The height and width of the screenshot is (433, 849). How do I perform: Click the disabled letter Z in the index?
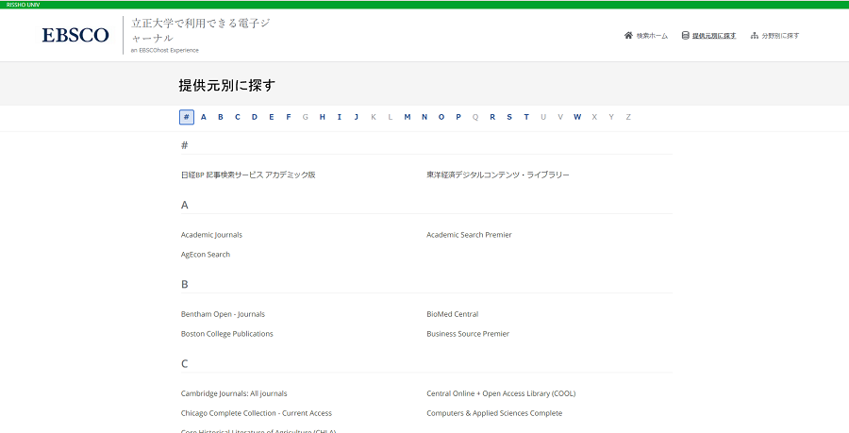pyautogui.click(x=628, y=117)
